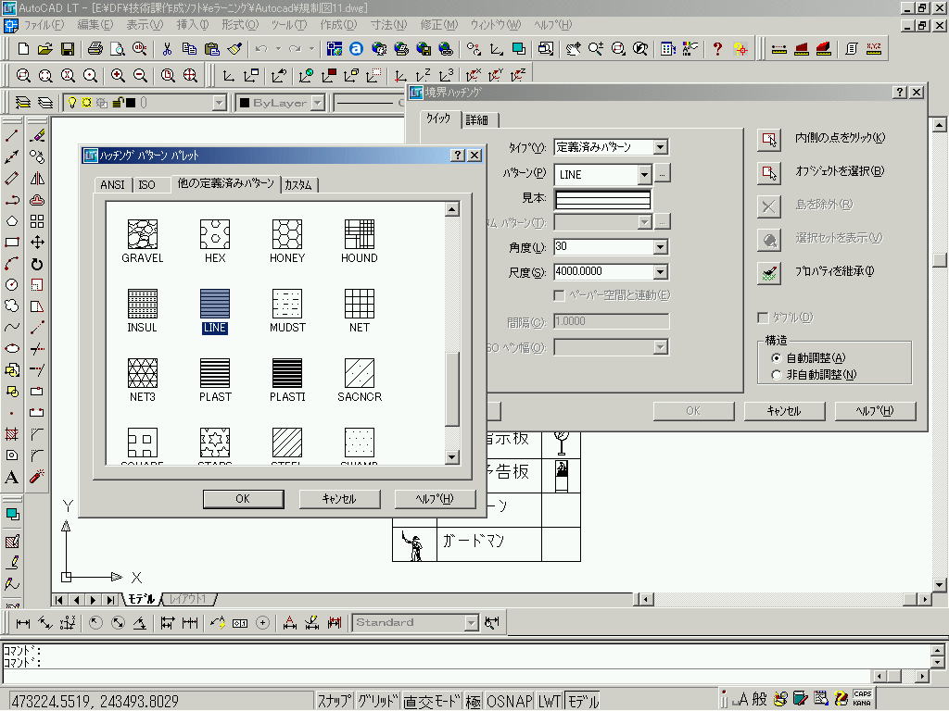Pick the MUDST hatch pattern

click(x=287, y=304)
